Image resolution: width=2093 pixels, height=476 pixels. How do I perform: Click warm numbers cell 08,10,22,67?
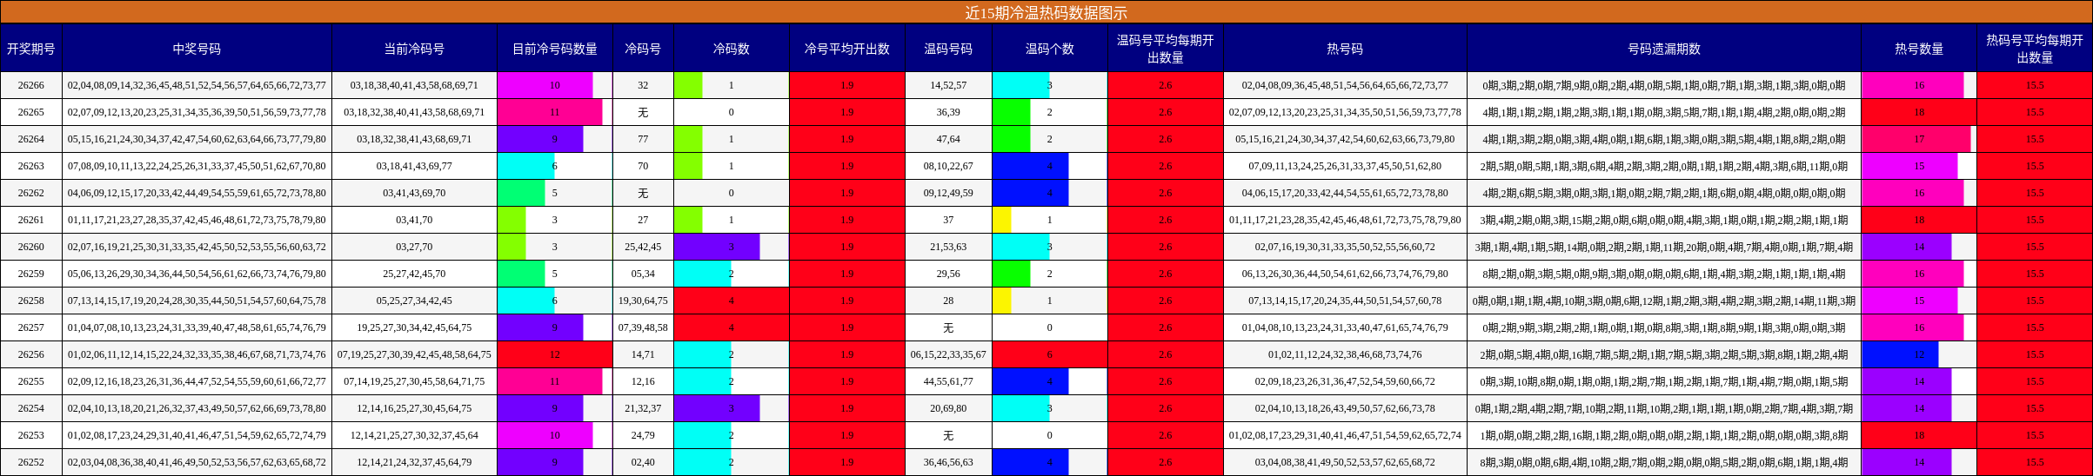[948, 166]
